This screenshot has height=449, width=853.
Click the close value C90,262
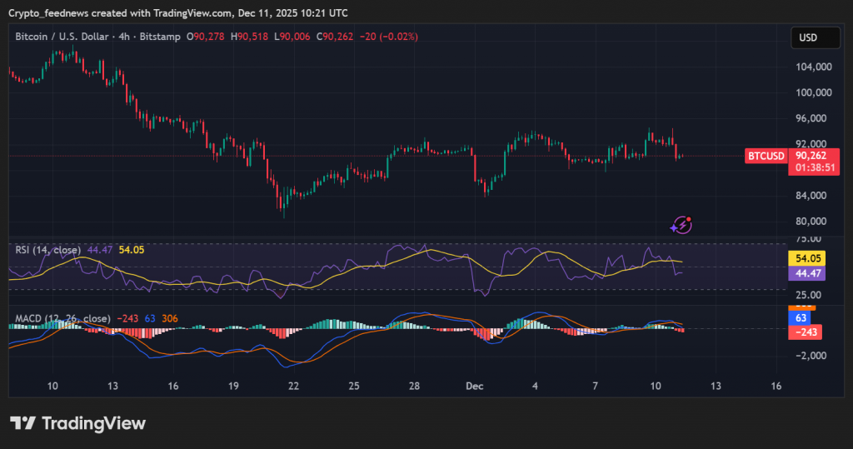pos(335,37)
